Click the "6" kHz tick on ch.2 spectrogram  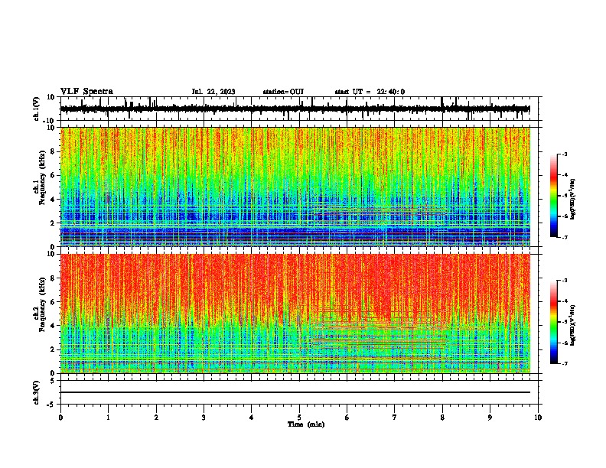[x=54, y=301]
